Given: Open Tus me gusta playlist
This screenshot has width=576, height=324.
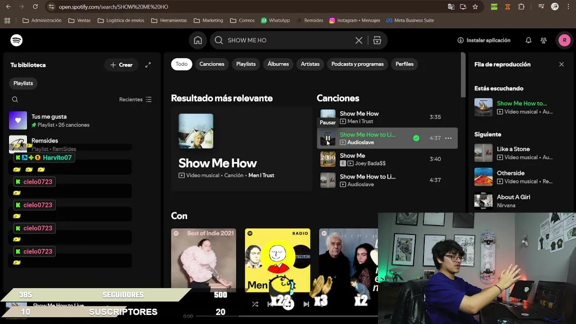Looking at the screenshot, I should 81,121.
